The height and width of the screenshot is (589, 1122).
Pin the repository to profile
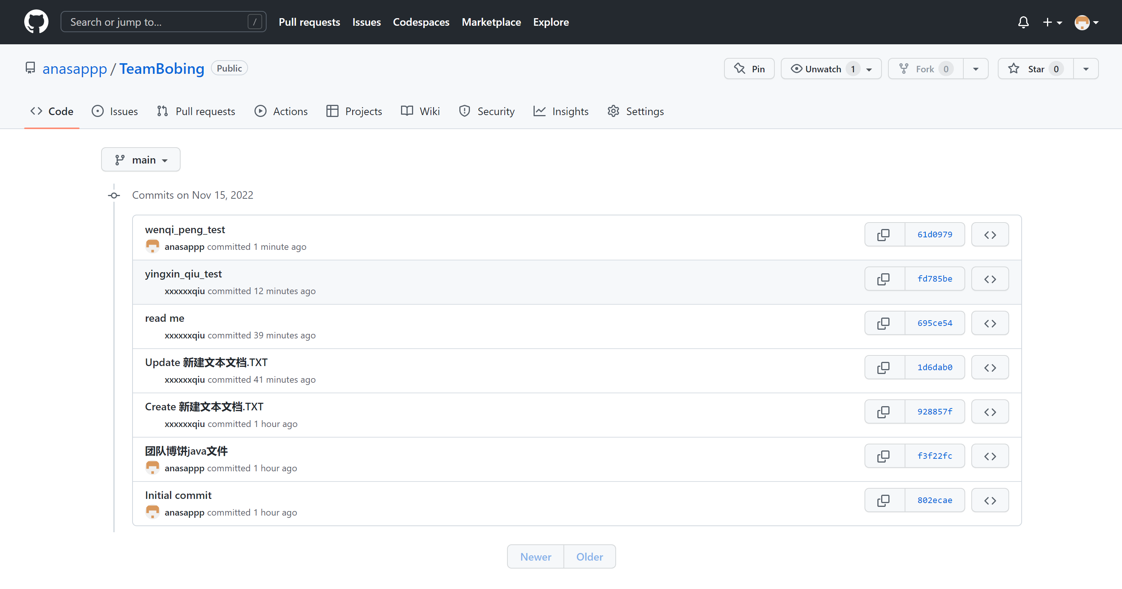tap(749, 69)
